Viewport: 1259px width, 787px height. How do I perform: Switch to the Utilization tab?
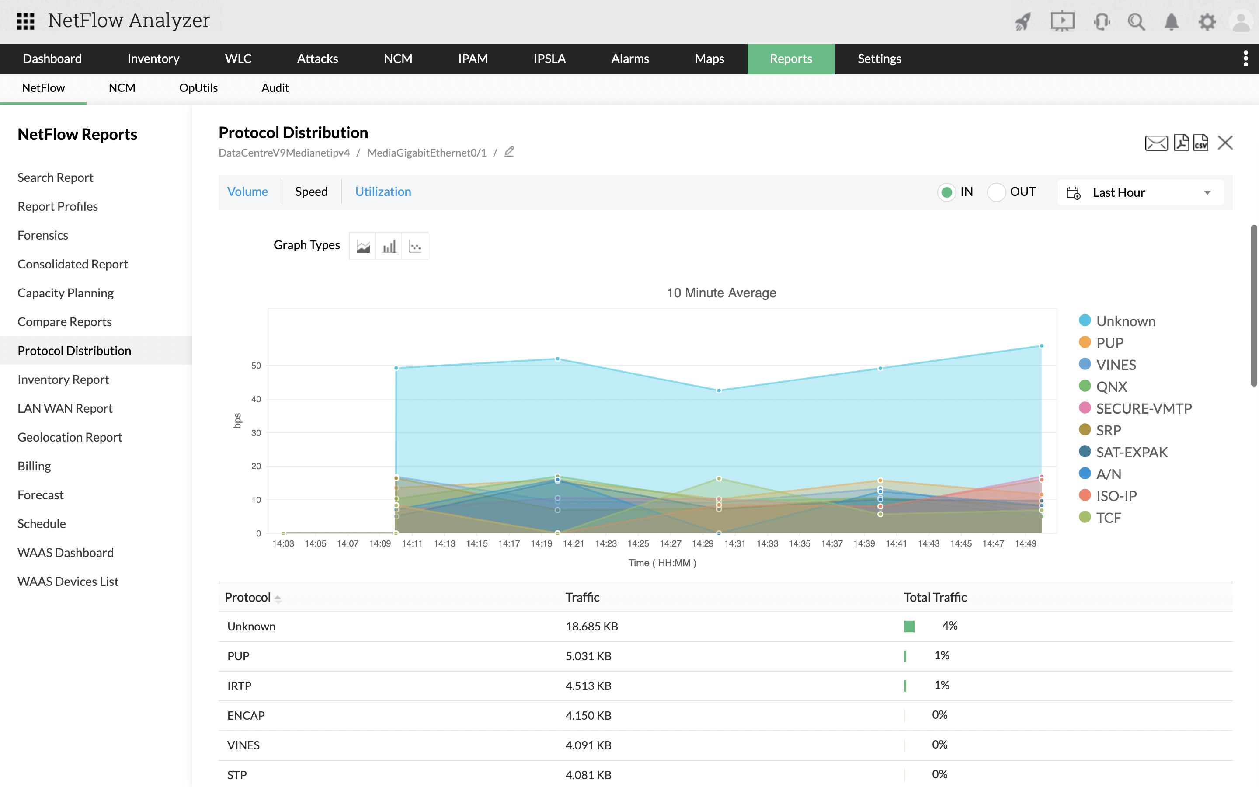click(x=383, y=192)
